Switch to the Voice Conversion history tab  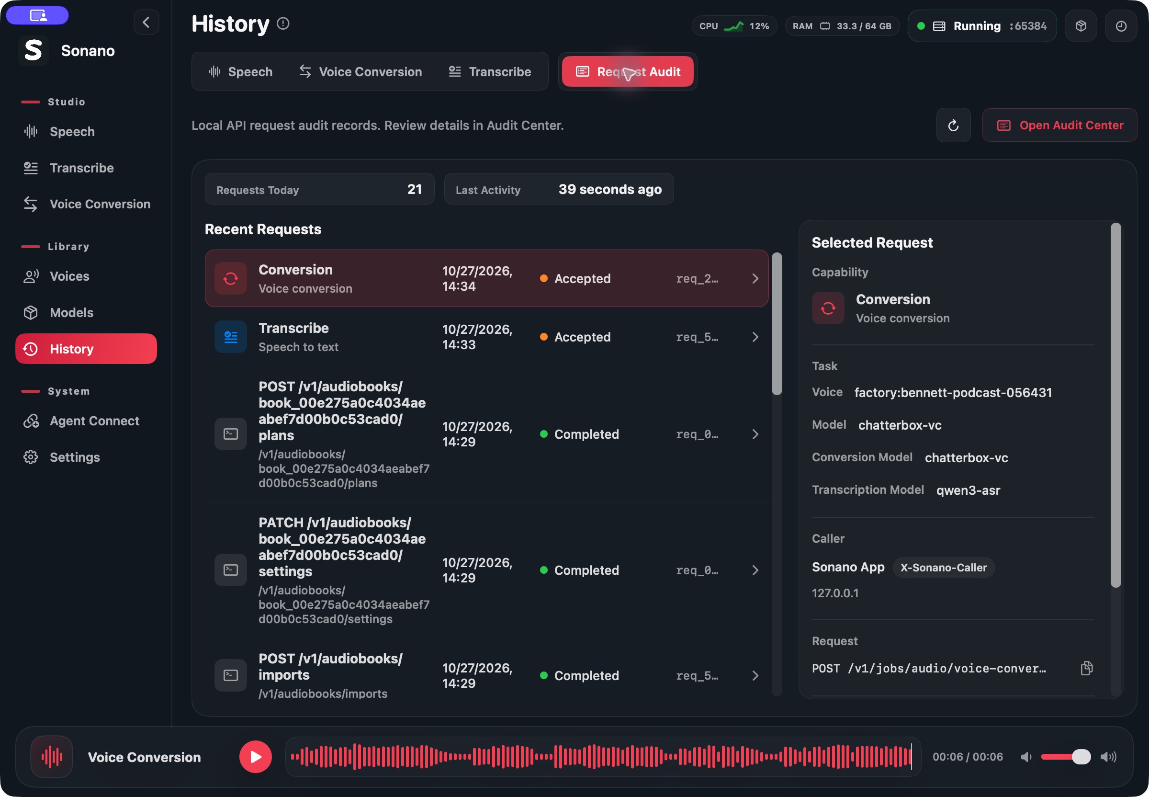point(360,72)
